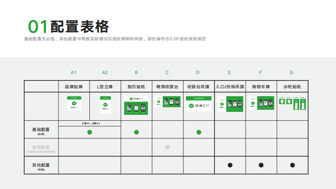Select the A1 column label
This screenshot has width=336, height=189.
click(74, 72)
